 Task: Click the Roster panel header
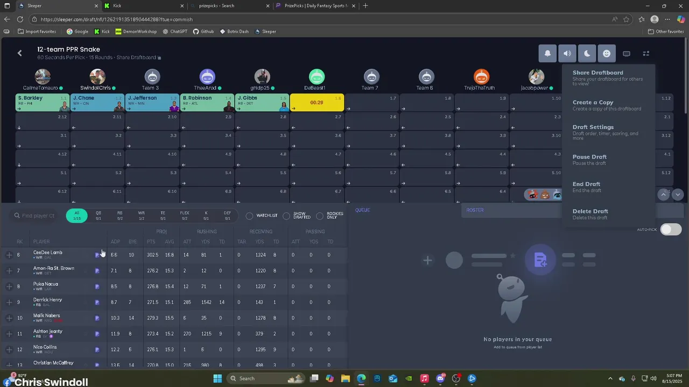[475, 210]
